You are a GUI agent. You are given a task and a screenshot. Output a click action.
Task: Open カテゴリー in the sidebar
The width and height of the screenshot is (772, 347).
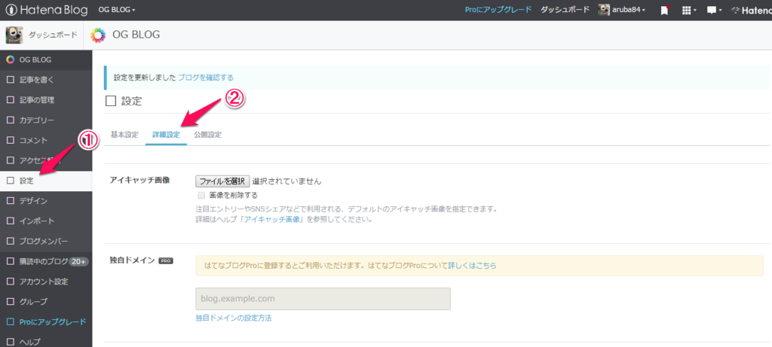coord(46,120)
